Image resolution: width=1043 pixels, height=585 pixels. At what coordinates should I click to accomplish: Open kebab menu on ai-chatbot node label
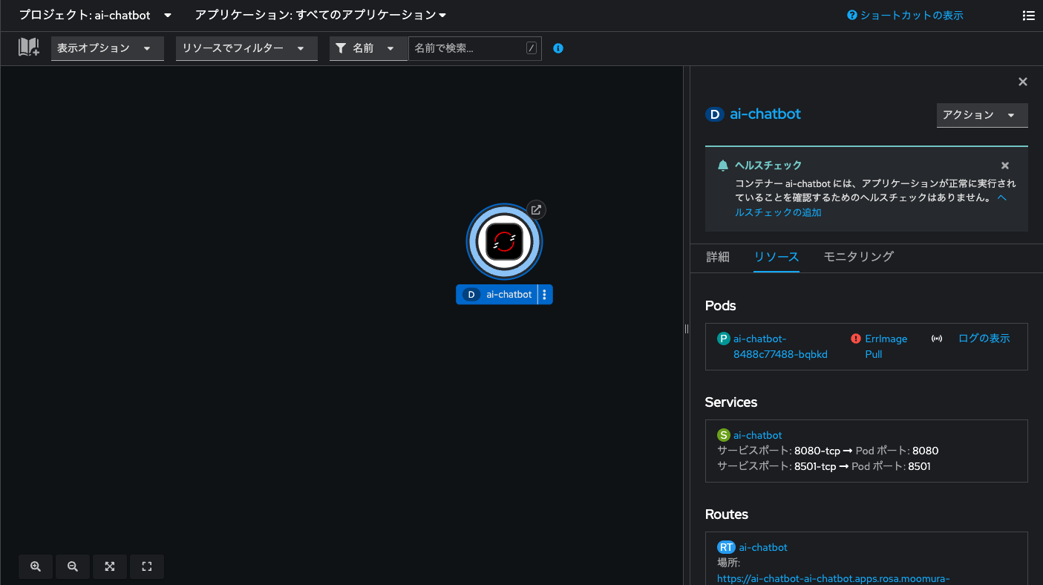coord(545,295)
